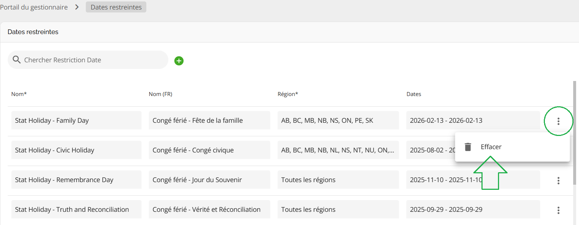The image size is (579, 225).
Task: Click the search magnifier icon
Action: [17, 59]
